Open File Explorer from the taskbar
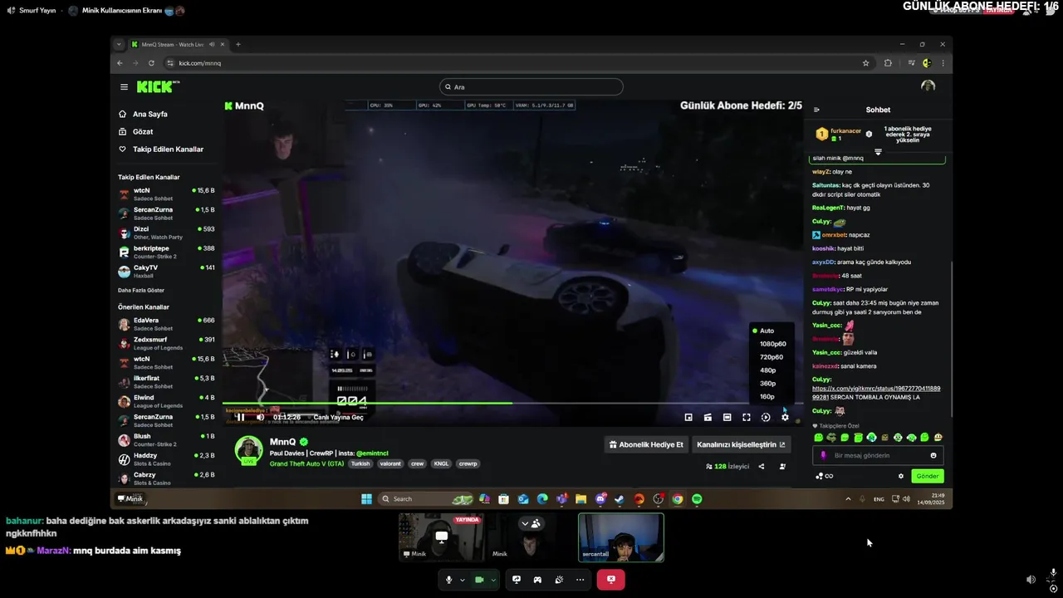 click(x=581, y=499)
